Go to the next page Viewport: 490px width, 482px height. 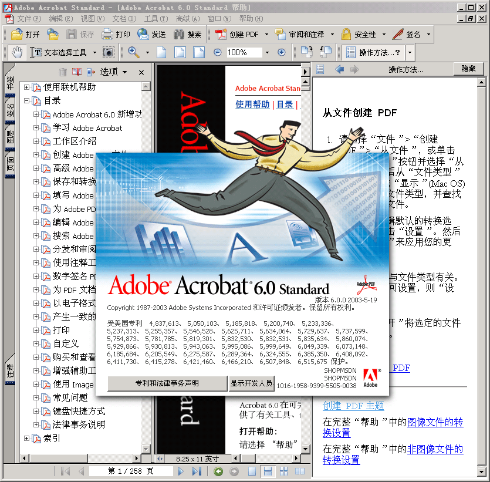(181, 471)
